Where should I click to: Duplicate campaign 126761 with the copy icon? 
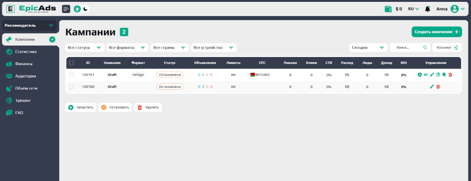[444, 75]
